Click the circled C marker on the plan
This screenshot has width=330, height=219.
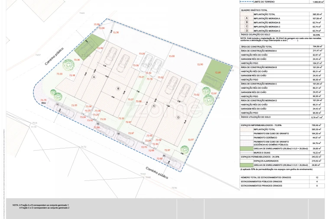pos(154,106)
